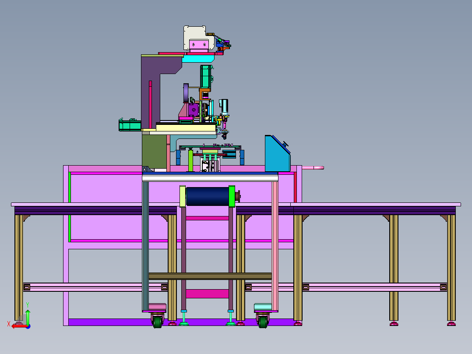
Task: Select the yellow-green bracket left of cylinder
Action: [x=183, y=196]
